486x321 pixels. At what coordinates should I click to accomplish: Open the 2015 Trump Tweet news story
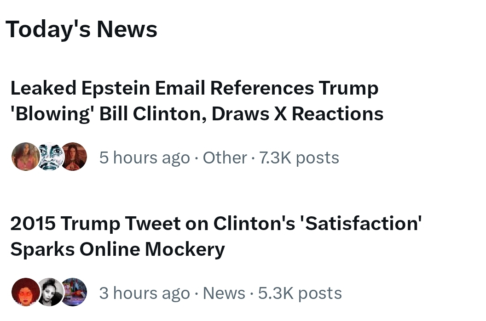tap(215, 236)
